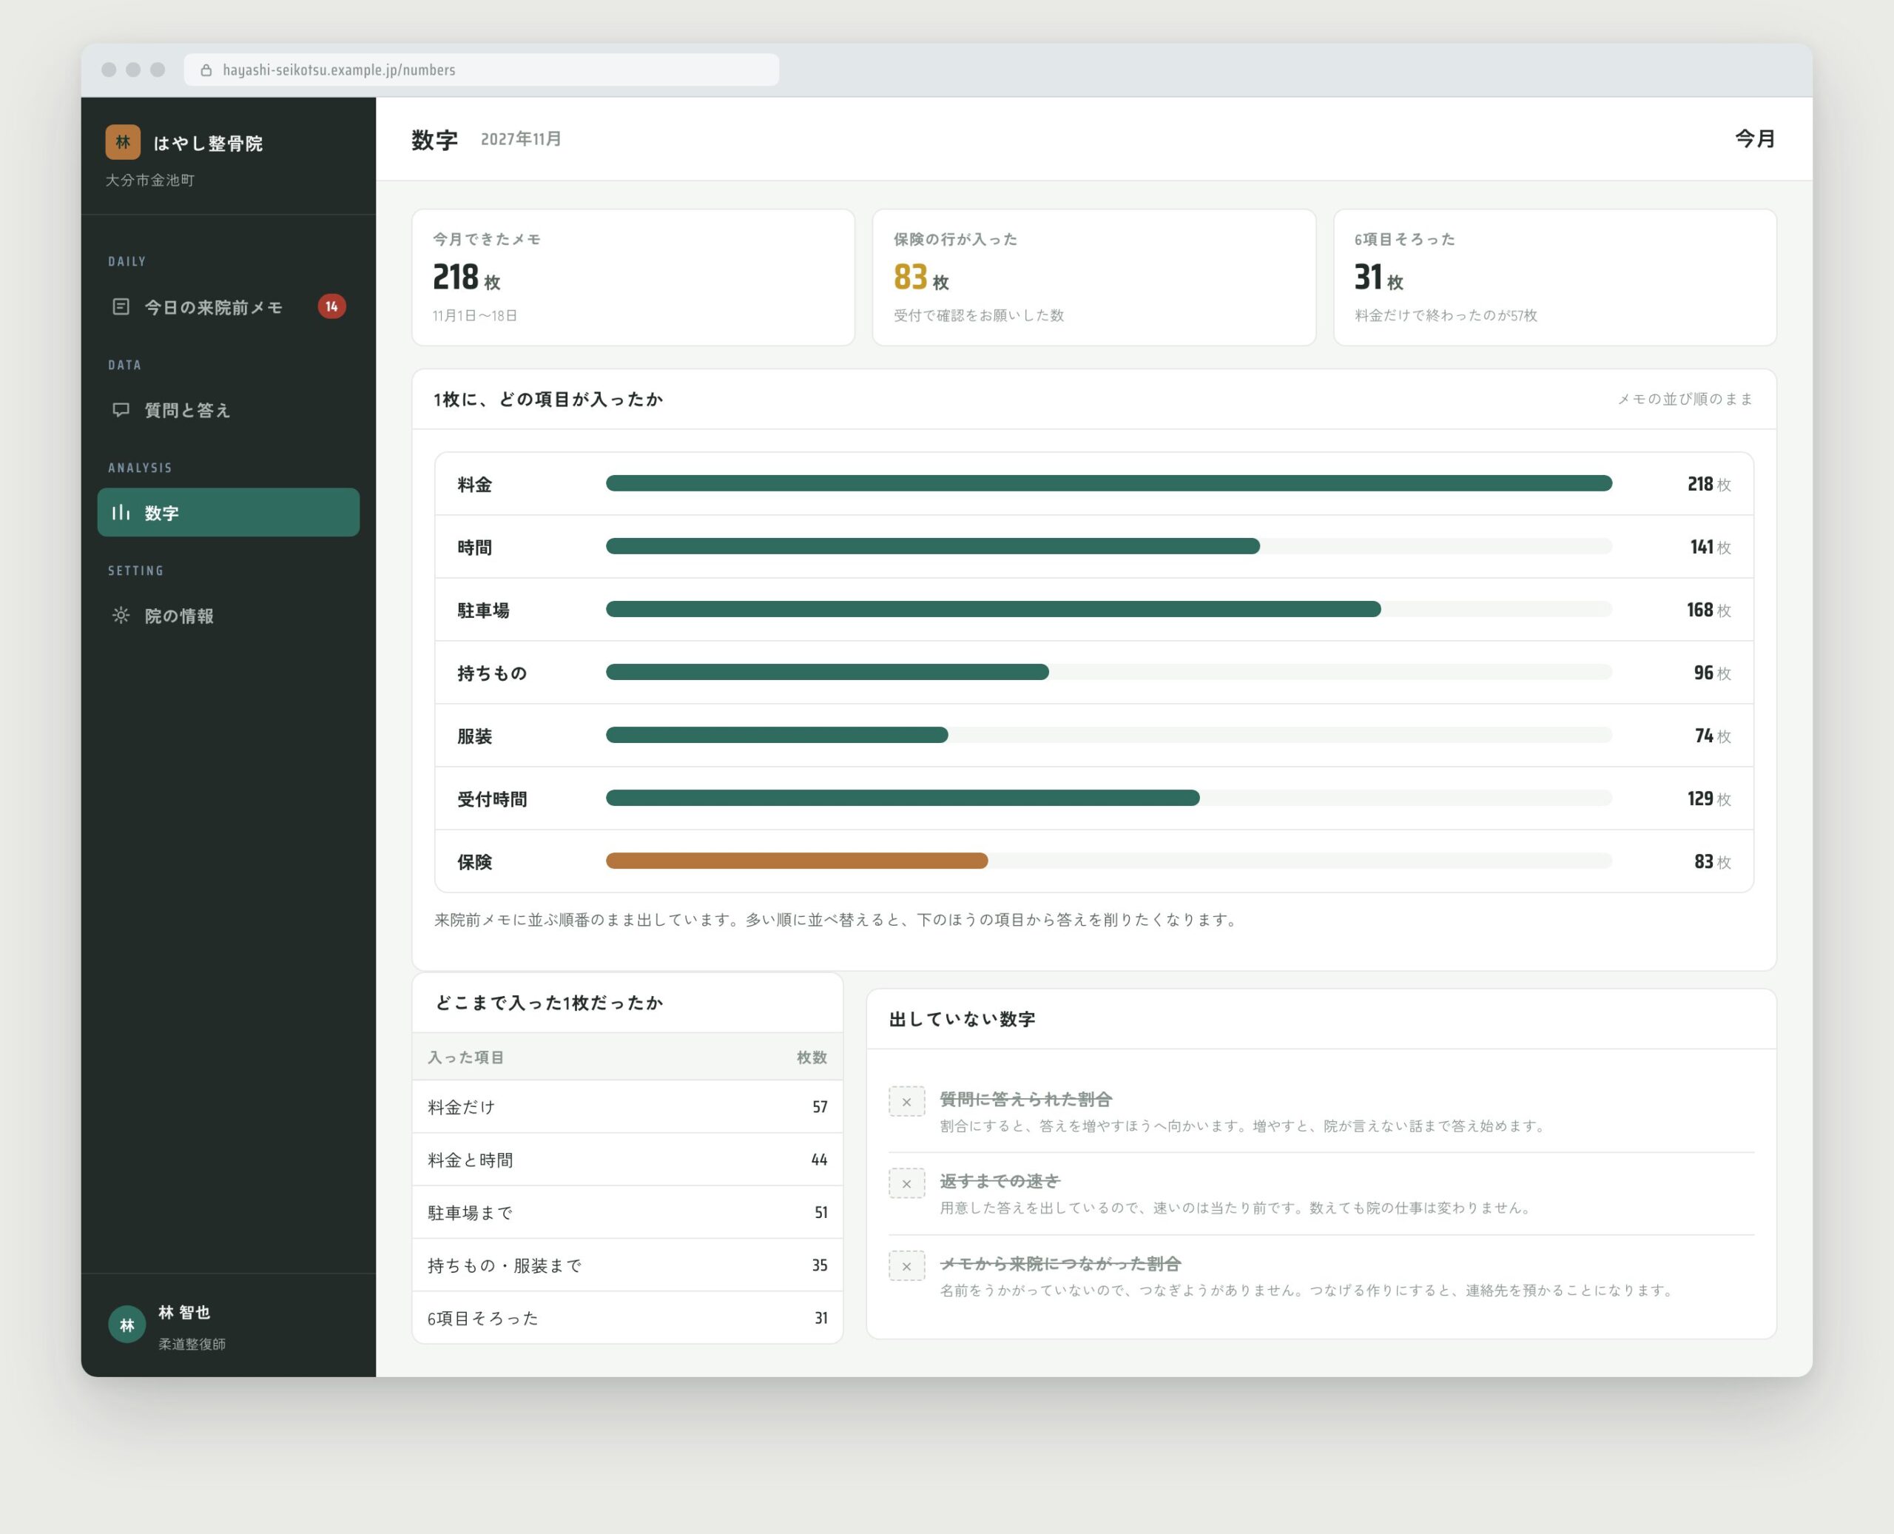The image size is (1894, 1534).
Task: Click the 129 枚 value for 受付時間
Action: coord(1708,798)
